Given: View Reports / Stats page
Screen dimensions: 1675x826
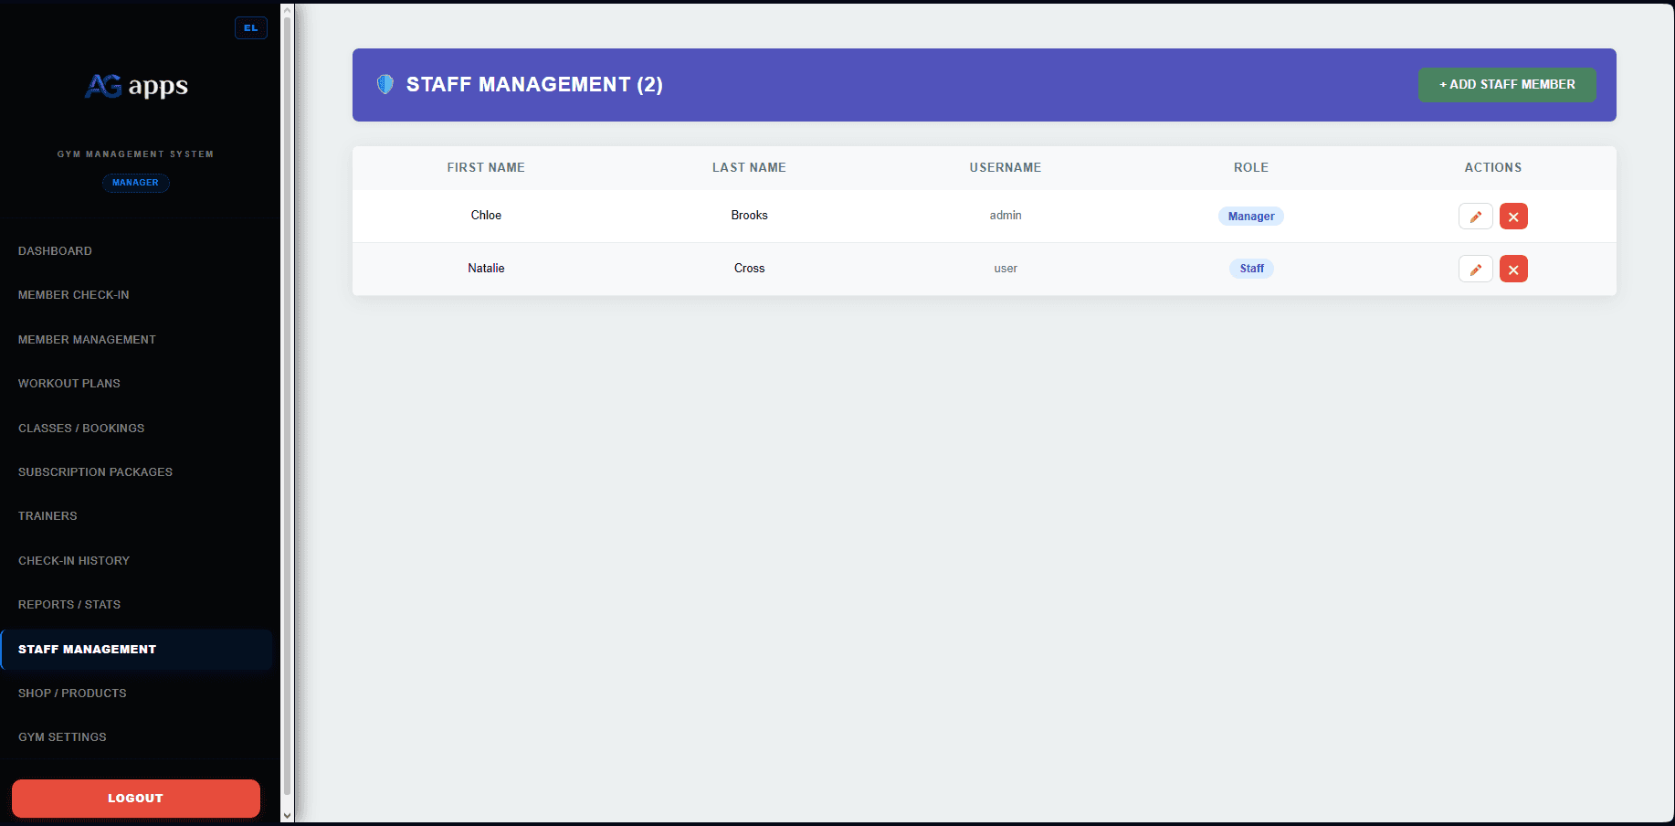Looking at the screenshot, I should click(x=69, y=605).
